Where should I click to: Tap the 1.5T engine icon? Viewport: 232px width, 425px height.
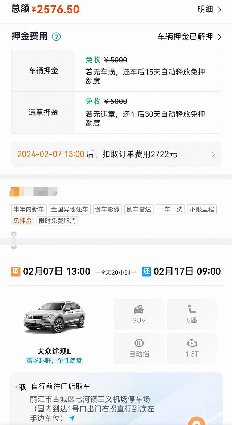(192, 343)
